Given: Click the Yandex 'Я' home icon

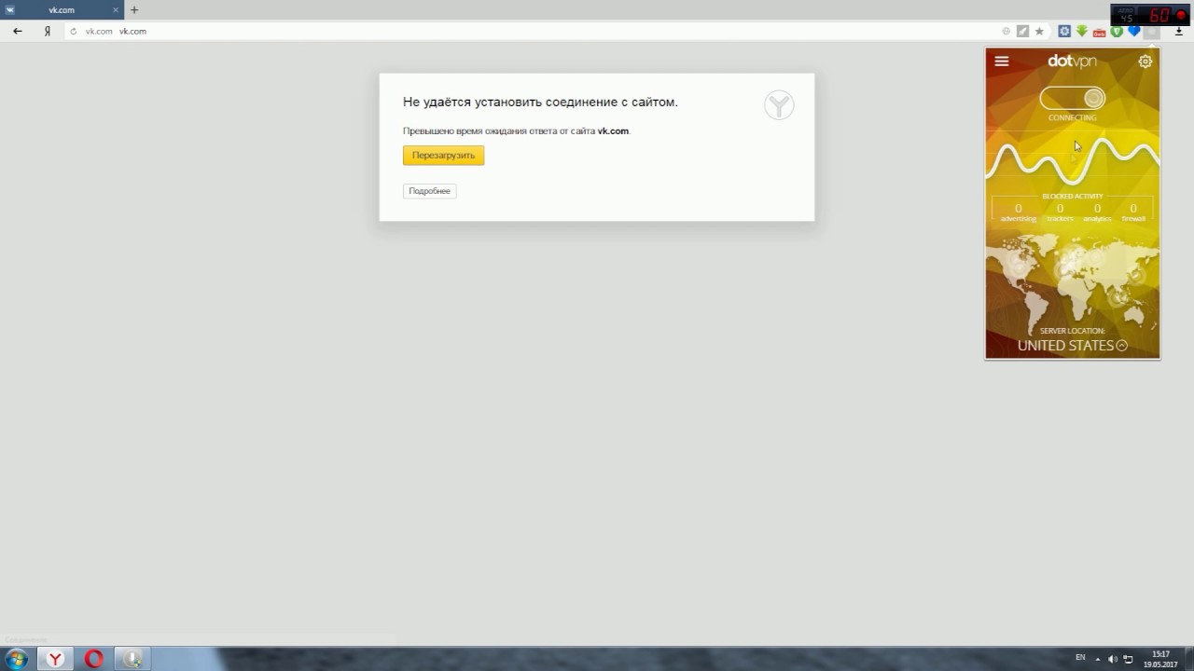Looking at the screenshot, I should pos(47,31).
